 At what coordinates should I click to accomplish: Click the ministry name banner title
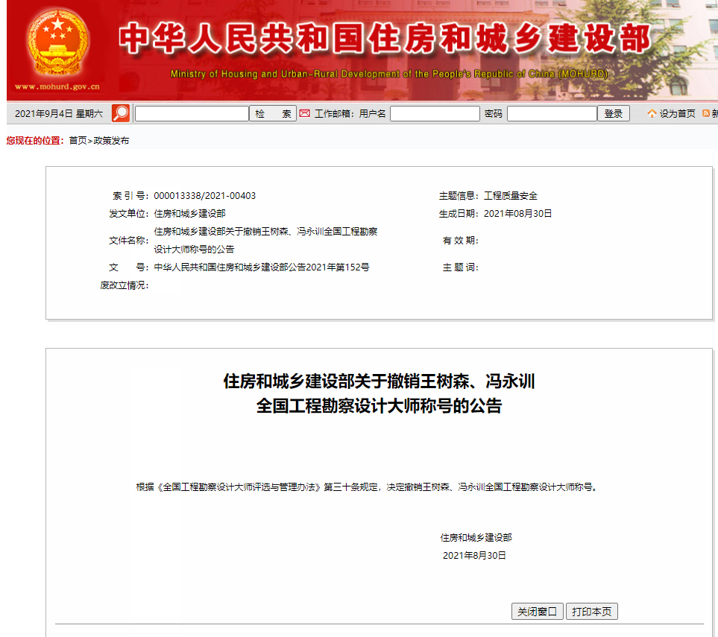[384, 39]
